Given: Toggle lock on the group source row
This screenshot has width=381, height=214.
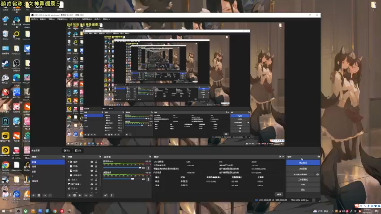Looking at the screenshot, I should coord(96,162).
